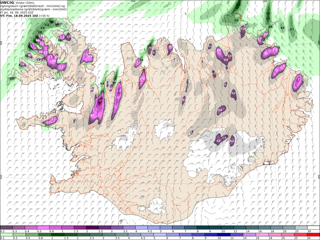This screenshot has height=240, width=320.
Task: Select top-row snow swatch for 0.4–0.5
Action: pos(31,227)
